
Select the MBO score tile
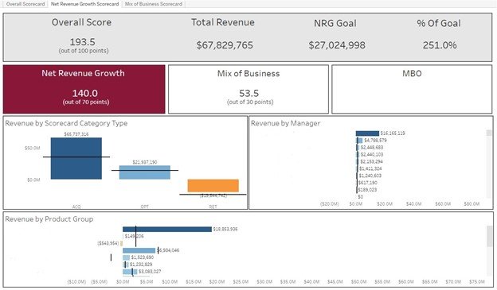(412, 89)
